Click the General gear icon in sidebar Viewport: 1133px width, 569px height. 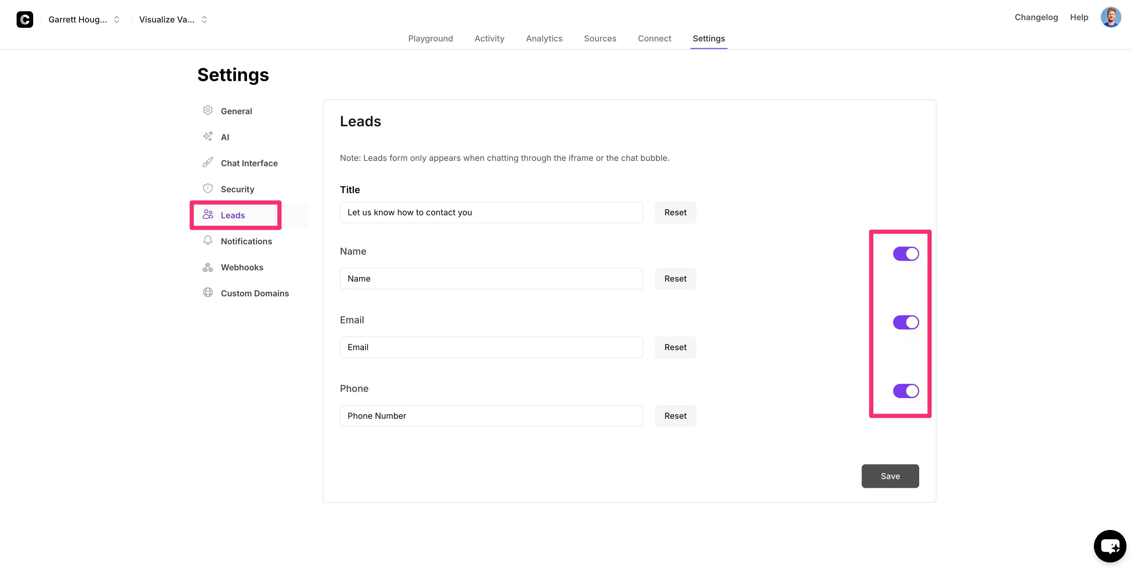(208, 110)
